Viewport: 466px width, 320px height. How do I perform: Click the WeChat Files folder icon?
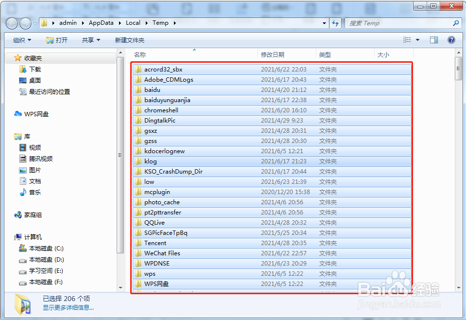138,253
